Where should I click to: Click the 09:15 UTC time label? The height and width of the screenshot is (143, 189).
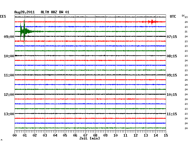pyautogui.click(x=172, y=75)
